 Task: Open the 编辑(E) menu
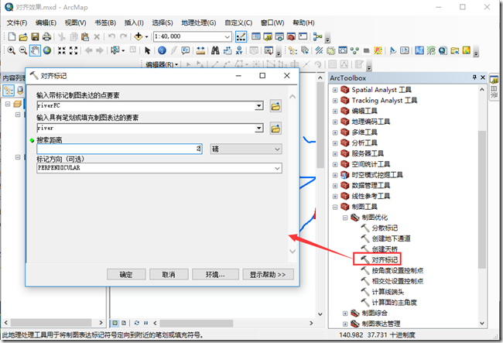pyautogui.click(x=46, y=22)
